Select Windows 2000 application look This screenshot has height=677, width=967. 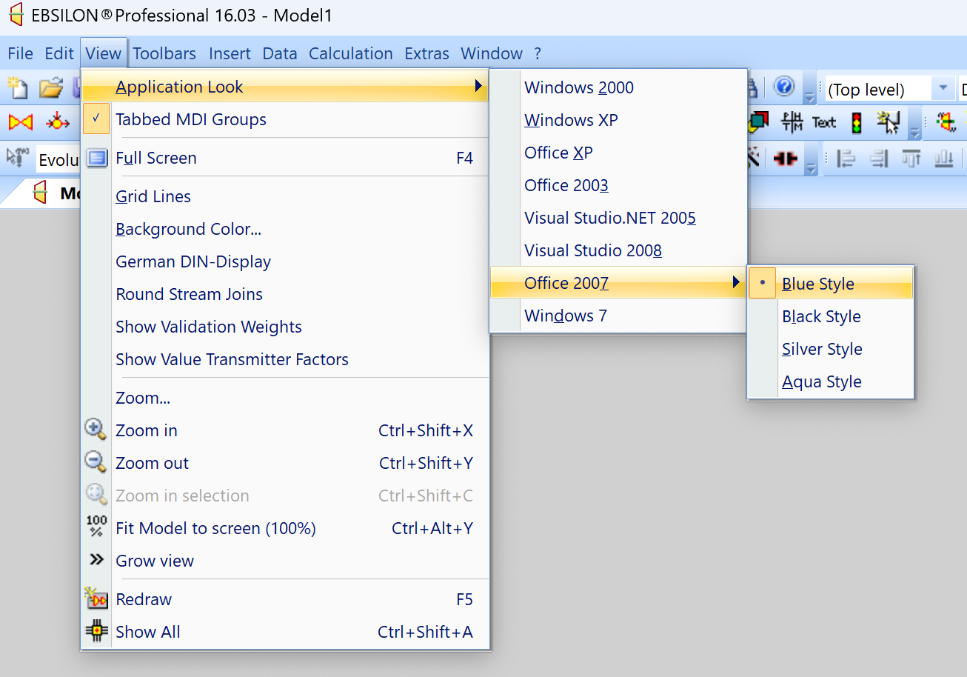click(x=618, y=87)
